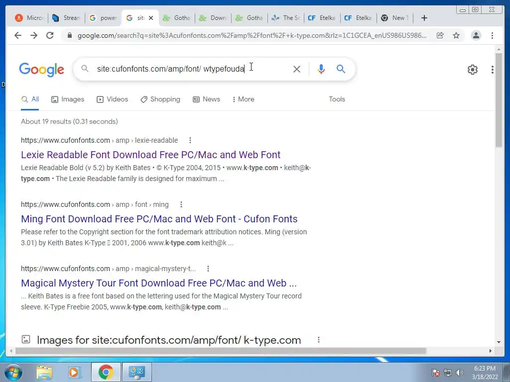Open the Chrome profile avatar

pyautogui.click(x=476, y=35)
